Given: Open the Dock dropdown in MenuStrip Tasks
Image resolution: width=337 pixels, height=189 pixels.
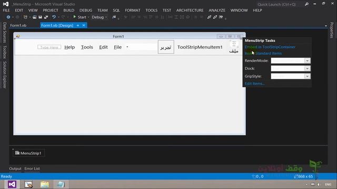Looking at the screenshot, I should pos(308,68).
